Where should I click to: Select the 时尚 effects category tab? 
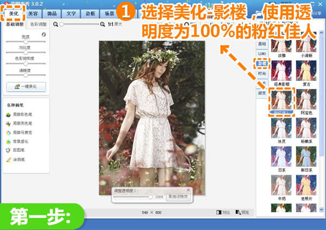click(x=262, y=73)
